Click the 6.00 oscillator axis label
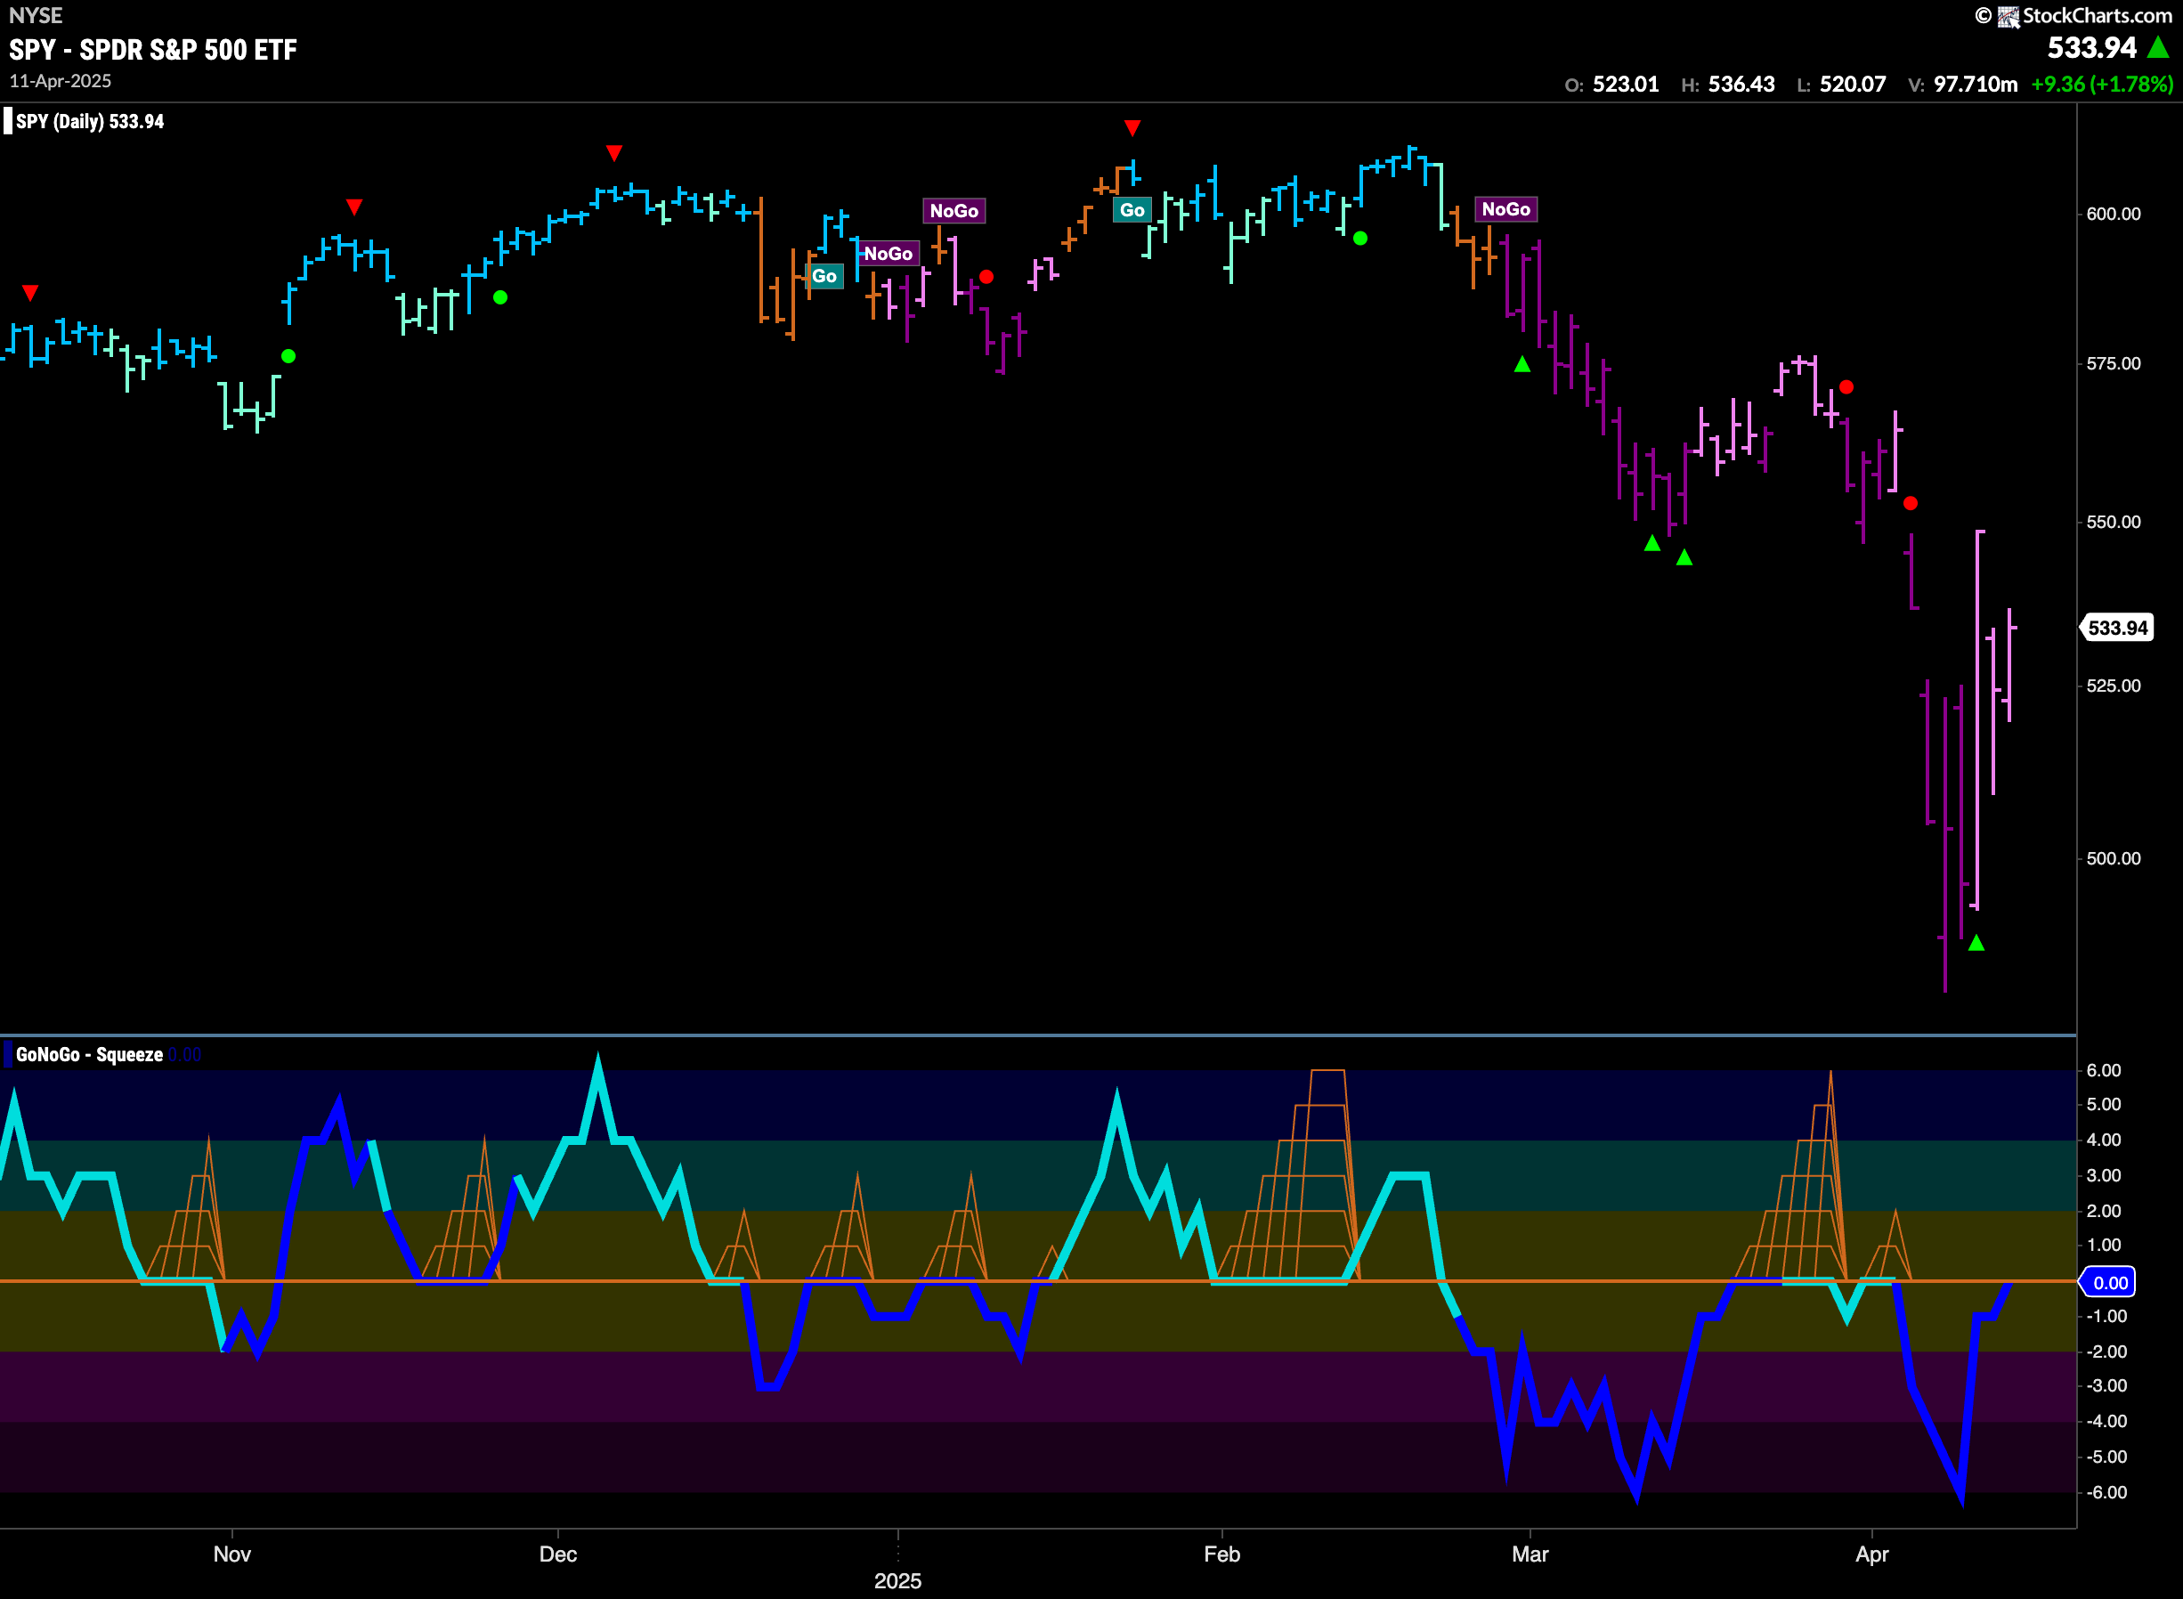Screen dimensions: 2183x1599 click(2104, 1070)
